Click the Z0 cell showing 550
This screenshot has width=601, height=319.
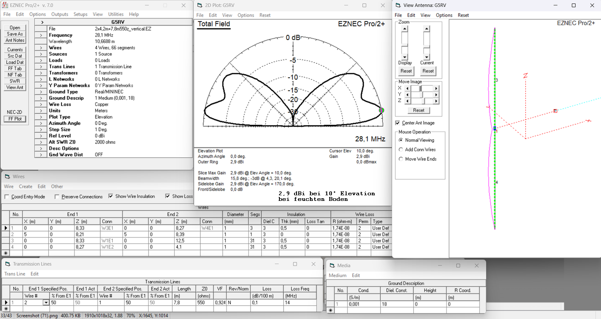click(x=204, y=303)
